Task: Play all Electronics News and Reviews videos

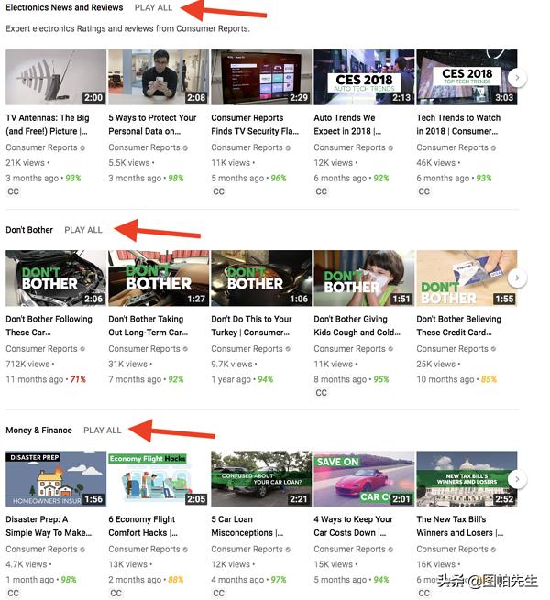Action: point(153,7)
